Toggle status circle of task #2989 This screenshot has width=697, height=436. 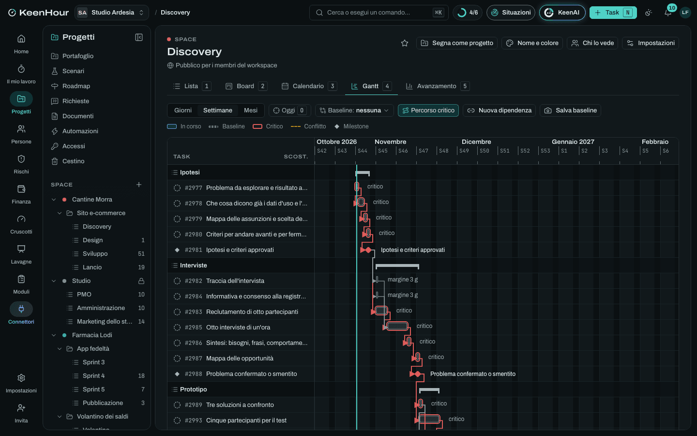(x=177, y=405)
